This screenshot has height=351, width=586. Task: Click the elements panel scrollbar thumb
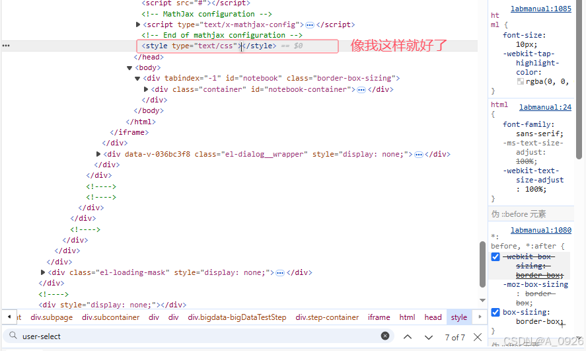482,264
